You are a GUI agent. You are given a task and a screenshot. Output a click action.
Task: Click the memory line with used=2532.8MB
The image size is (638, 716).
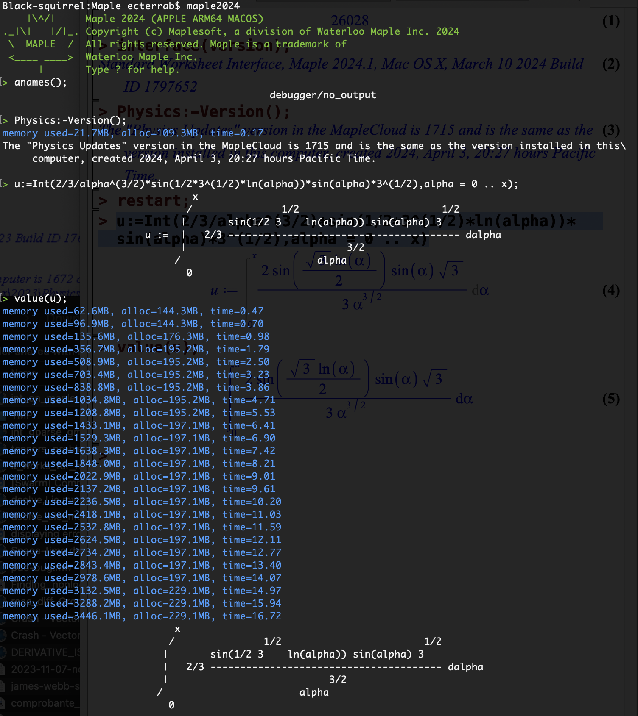pyautogui.click(x=142, y=527)
